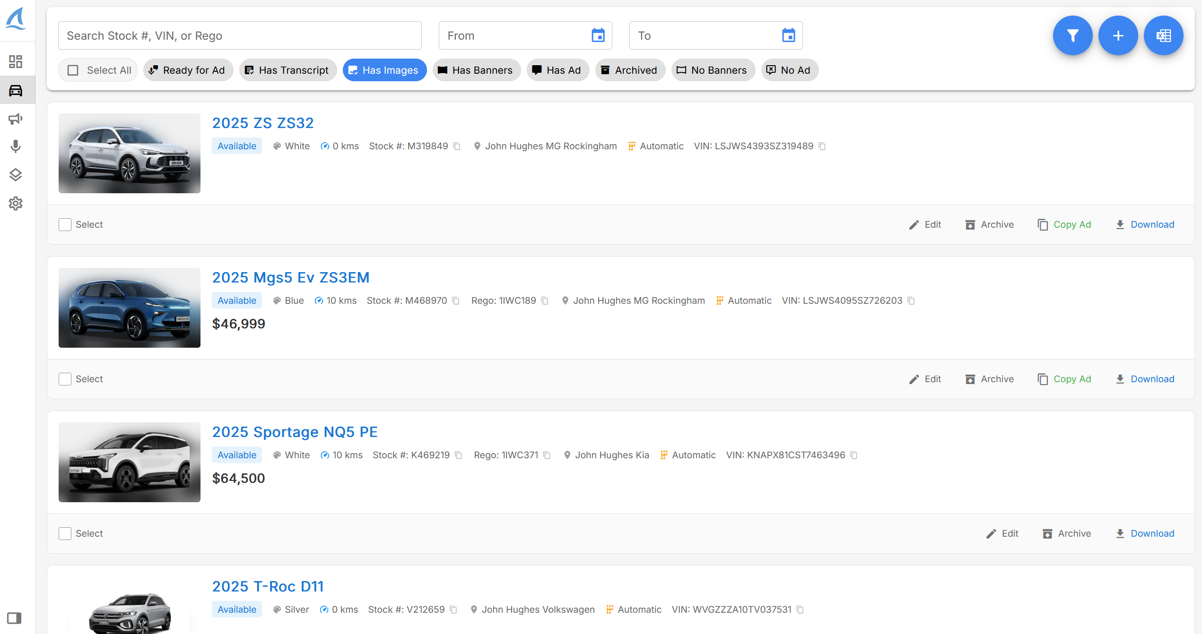Open the settings gear in sidebar
The width and height of the screenshot is (1202, 634).
point(16,203)
